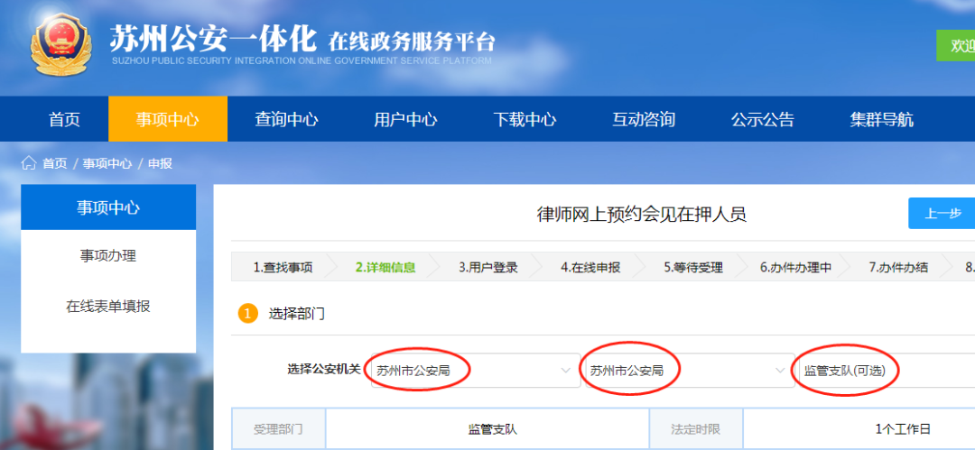This screenshot has height=450, width=975.
Task: Click the 事项中心 sidebar header
Action: pos(108,207)
